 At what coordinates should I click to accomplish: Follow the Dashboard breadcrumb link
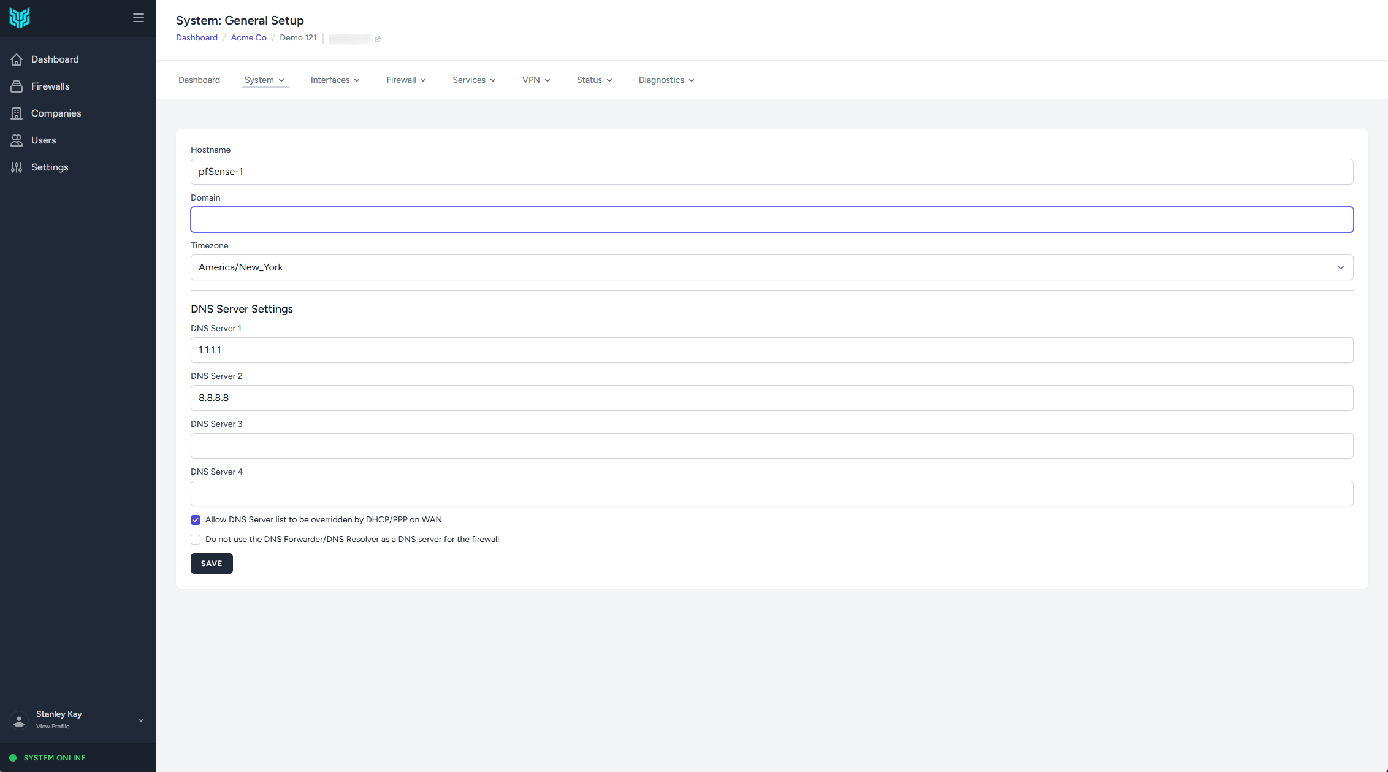197,38
